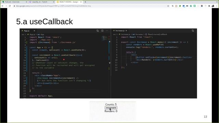The image size is (219, 123).
Task: View site info via the lock icon
Action: point(14,6)
